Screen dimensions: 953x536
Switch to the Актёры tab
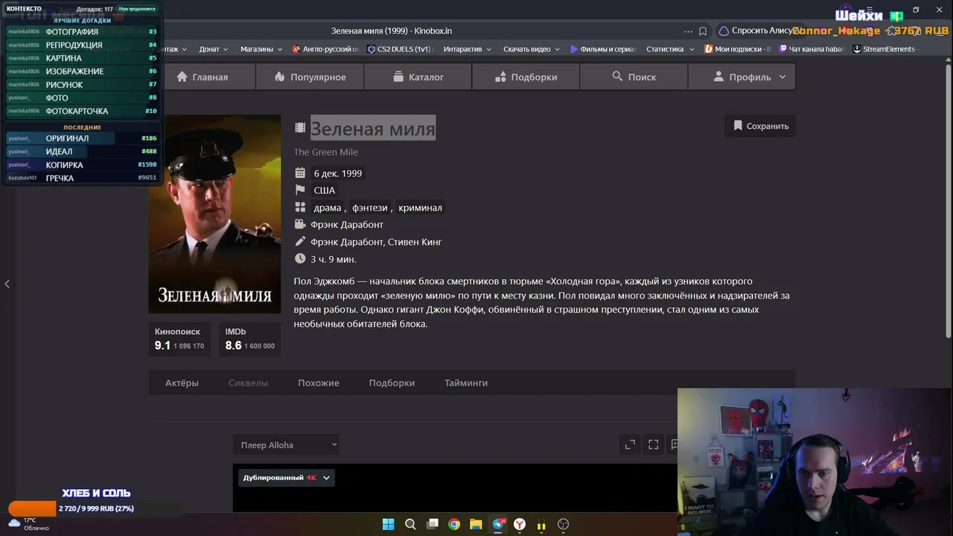[182, 383]
